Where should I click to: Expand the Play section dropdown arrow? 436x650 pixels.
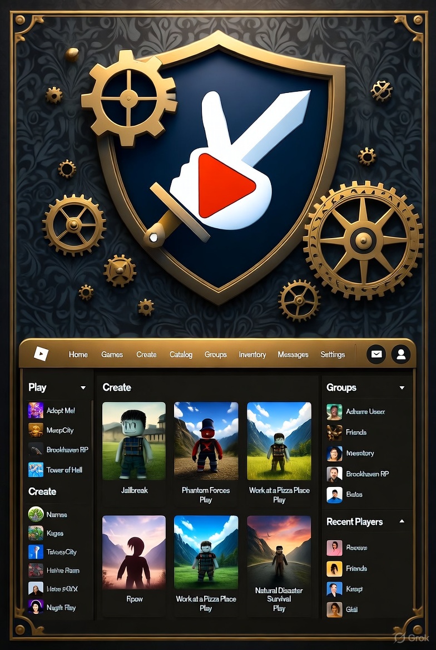click(x=83, y=388)
